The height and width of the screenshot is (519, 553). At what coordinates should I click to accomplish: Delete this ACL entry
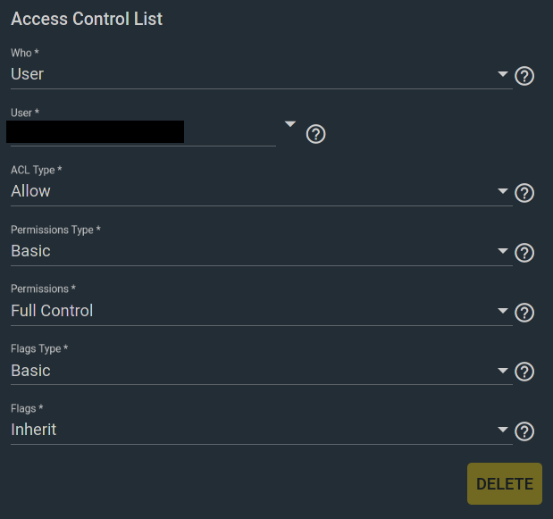coord(505,484)
